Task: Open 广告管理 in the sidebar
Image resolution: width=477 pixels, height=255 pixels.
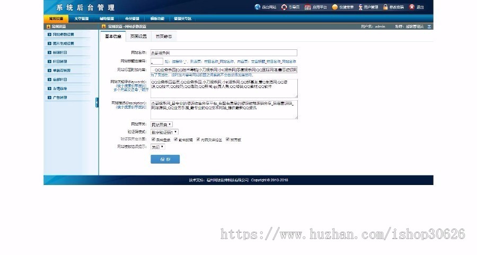Action: (60, 98)
